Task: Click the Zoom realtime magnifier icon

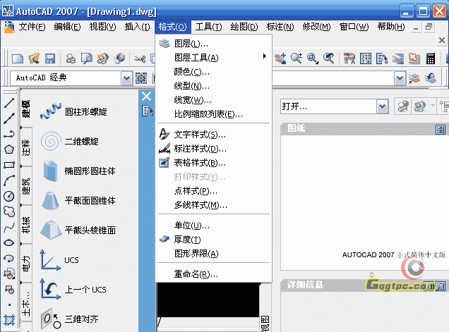Action: pyautogui.click(x=297, y=59)
